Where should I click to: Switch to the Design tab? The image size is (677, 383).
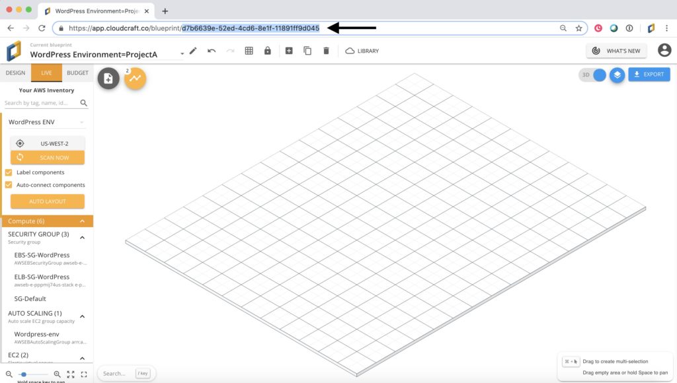tap(16, 73)
